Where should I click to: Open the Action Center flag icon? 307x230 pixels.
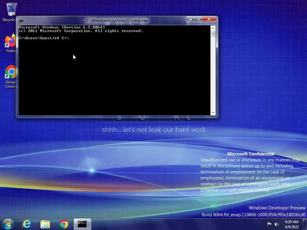(270, 224)
